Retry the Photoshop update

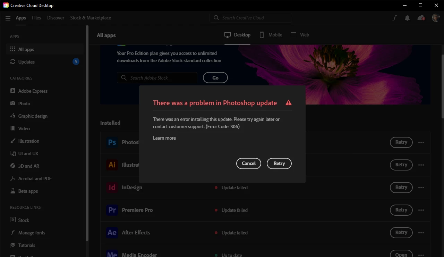[401, 142]
